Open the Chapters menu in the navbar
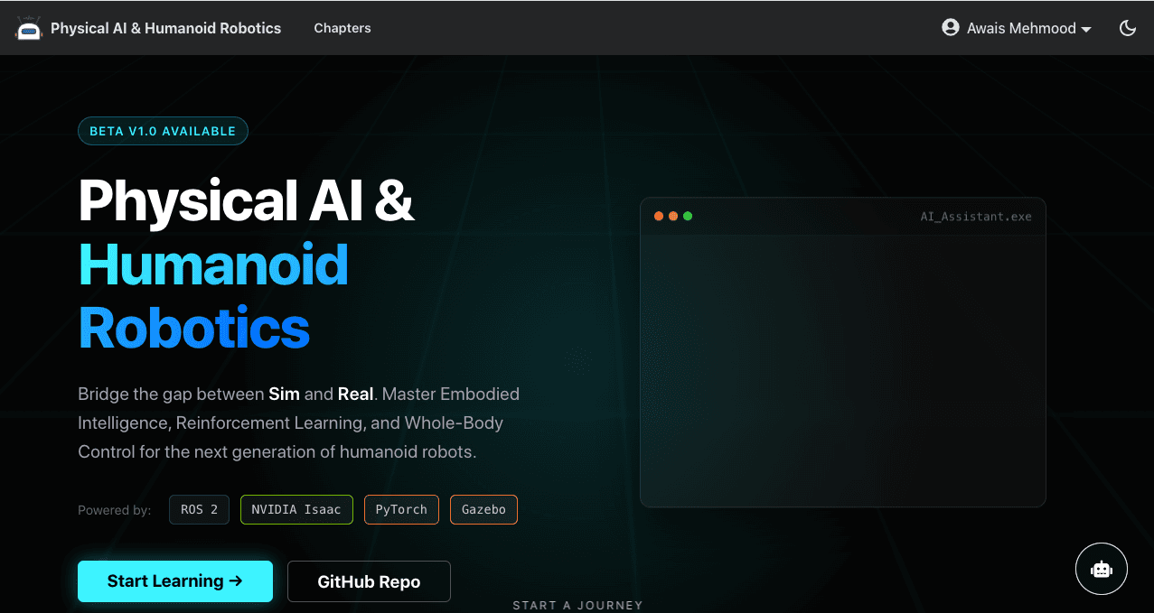The width and height of the screenshot is (1154, 613). [x=342, y=28]
